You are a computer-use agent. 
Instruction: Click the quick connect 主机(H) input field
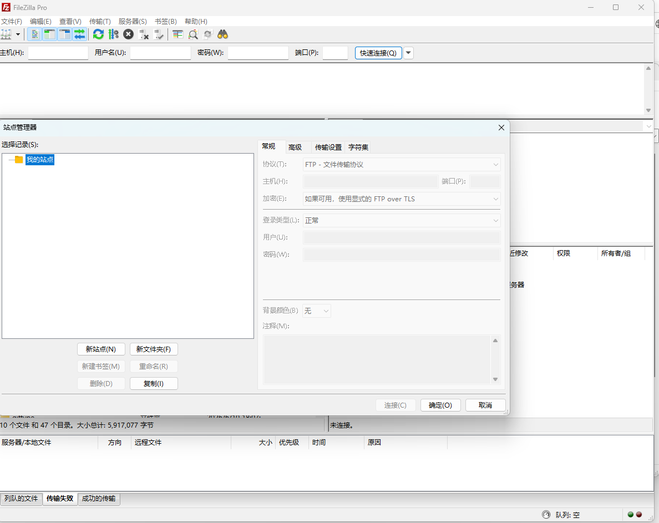[58, 53]
